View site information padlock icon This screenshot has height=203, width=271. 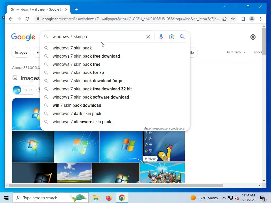(38, 19)
